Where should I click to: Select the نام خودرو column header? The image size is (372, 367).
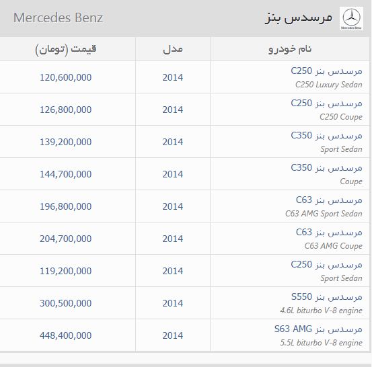(x=290, y=49)
